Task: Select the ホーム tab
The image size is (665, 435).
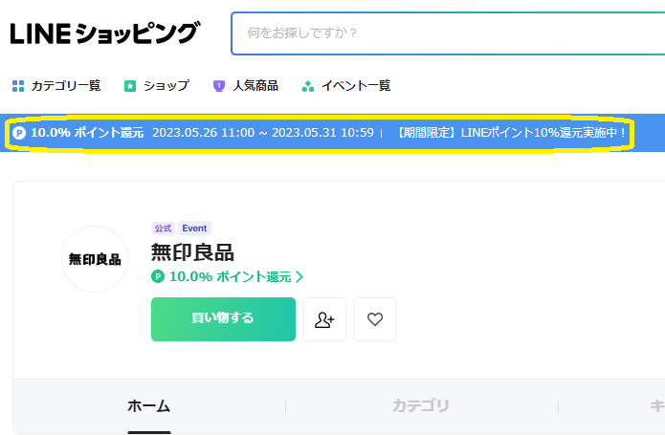Action: [x=149, y=406]
